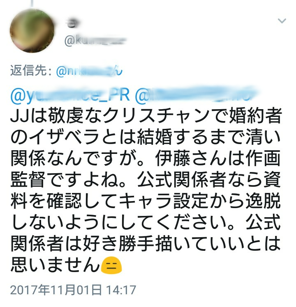Click the line starting with 料を確認して
Image resolution: width=296 pixels, height=307 pixels.
coord(146,201)
